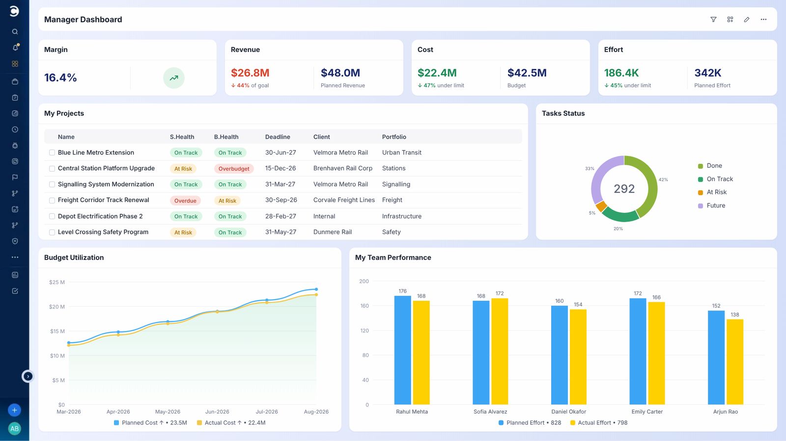Open the square checkbox icon at sidebar bottom
Screen dimensions: 786x441
tap(15, 291)
